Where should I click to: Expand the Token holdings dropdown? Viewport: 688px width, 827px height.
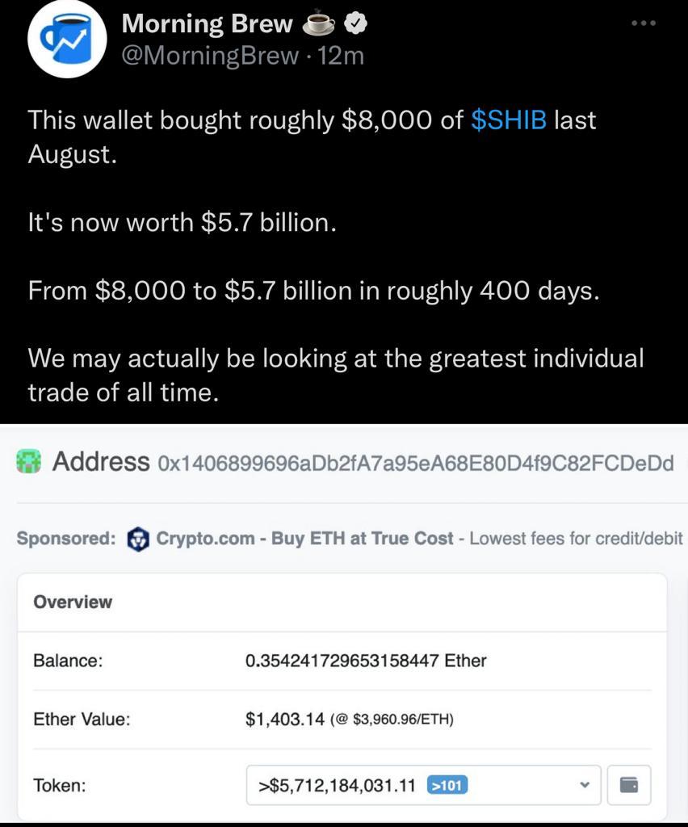pos(423,785)
